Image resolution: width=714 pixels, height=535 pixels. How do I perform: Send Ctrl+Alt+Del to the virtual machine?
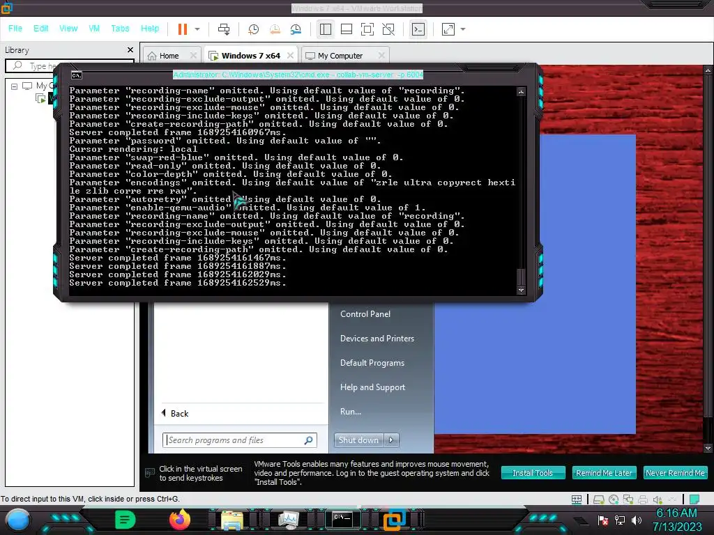[x=224, y=29]
